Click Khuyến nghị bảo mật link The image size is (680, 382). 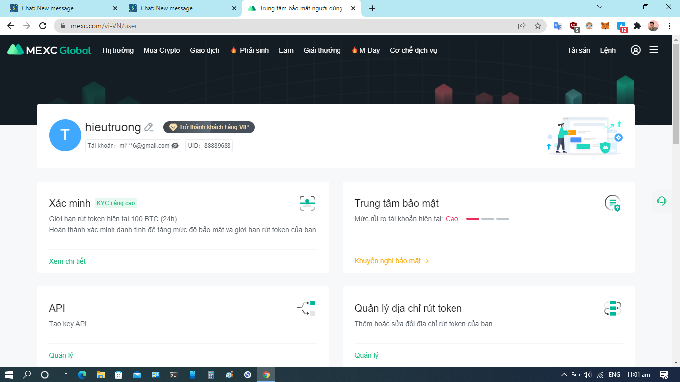[392, 261]
